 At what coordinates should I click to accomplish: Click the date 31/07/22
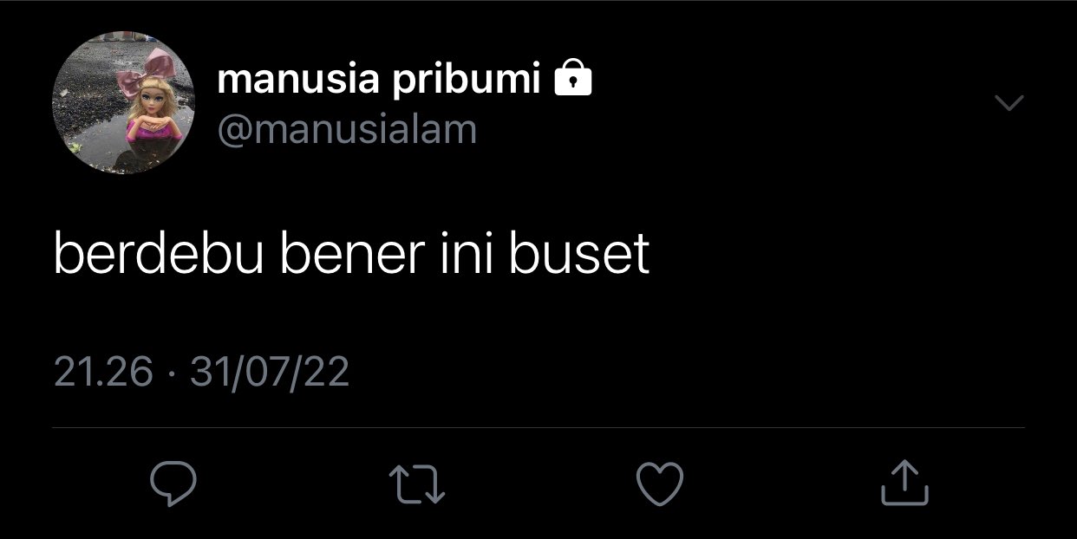coord(270,372)
